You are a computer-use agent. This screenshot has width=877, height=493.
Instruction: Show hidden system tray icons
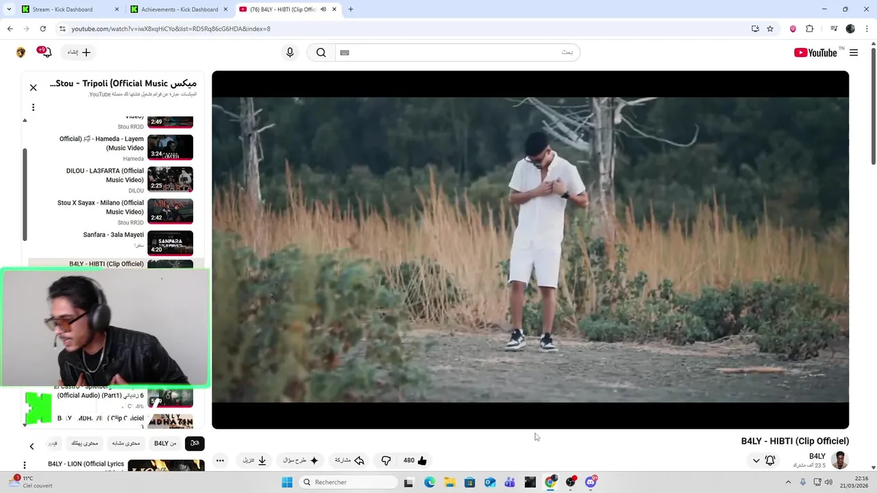[x=788, y=482]
